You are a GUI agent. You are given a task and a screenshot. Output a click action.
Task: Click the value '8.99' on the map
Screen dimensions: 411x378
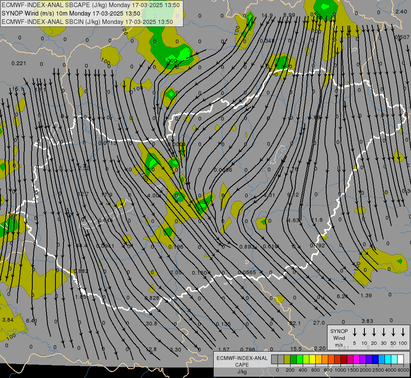[x=289, y=15]
